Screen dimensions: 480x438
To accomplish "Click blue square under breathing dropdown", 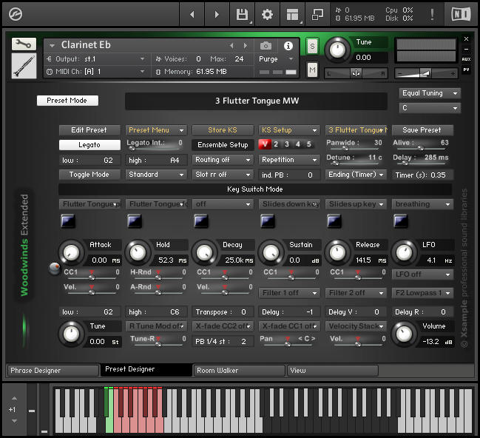I will (x=401, y=221).
